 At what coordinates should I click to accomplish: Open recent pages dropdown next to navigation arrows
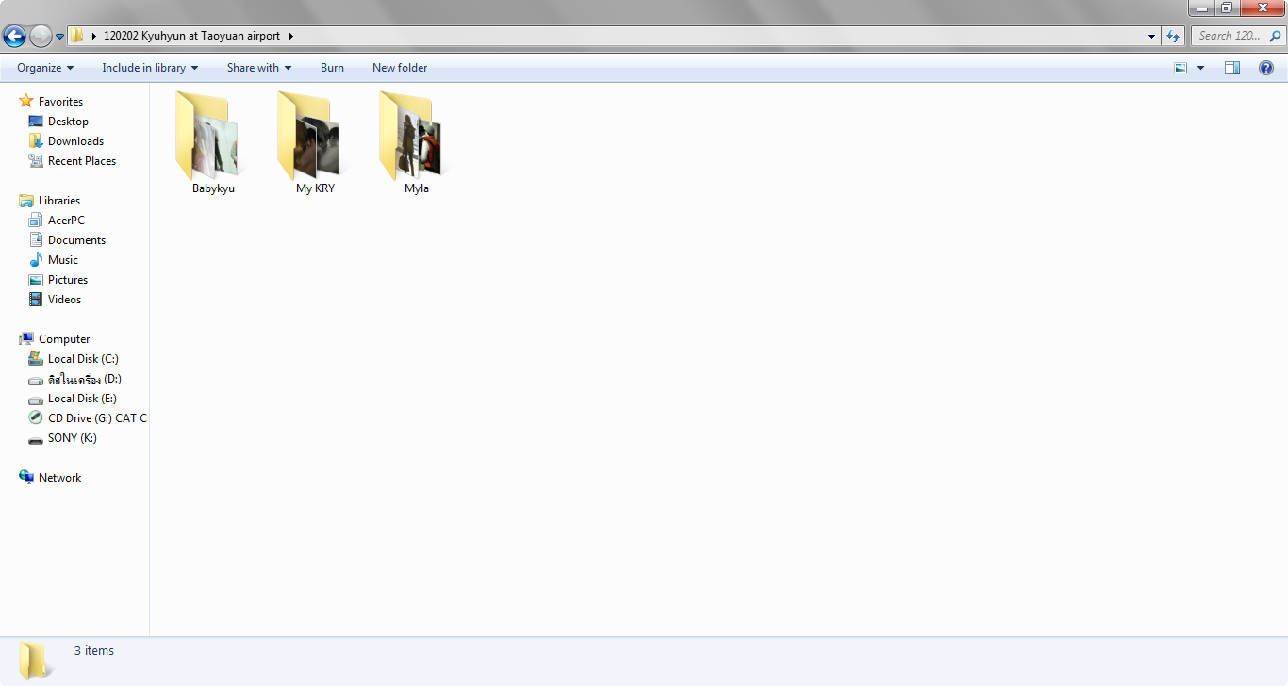coord(59,37)
